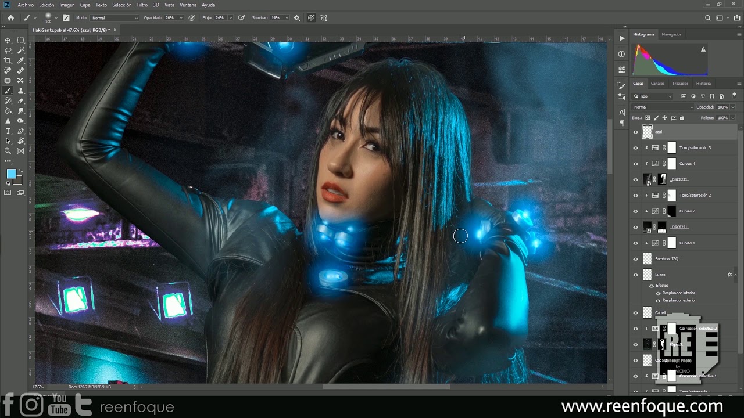Screen dimensions: 744x418
Task: Select the Path Selection arrow tool
Action: tap(8, 140)
